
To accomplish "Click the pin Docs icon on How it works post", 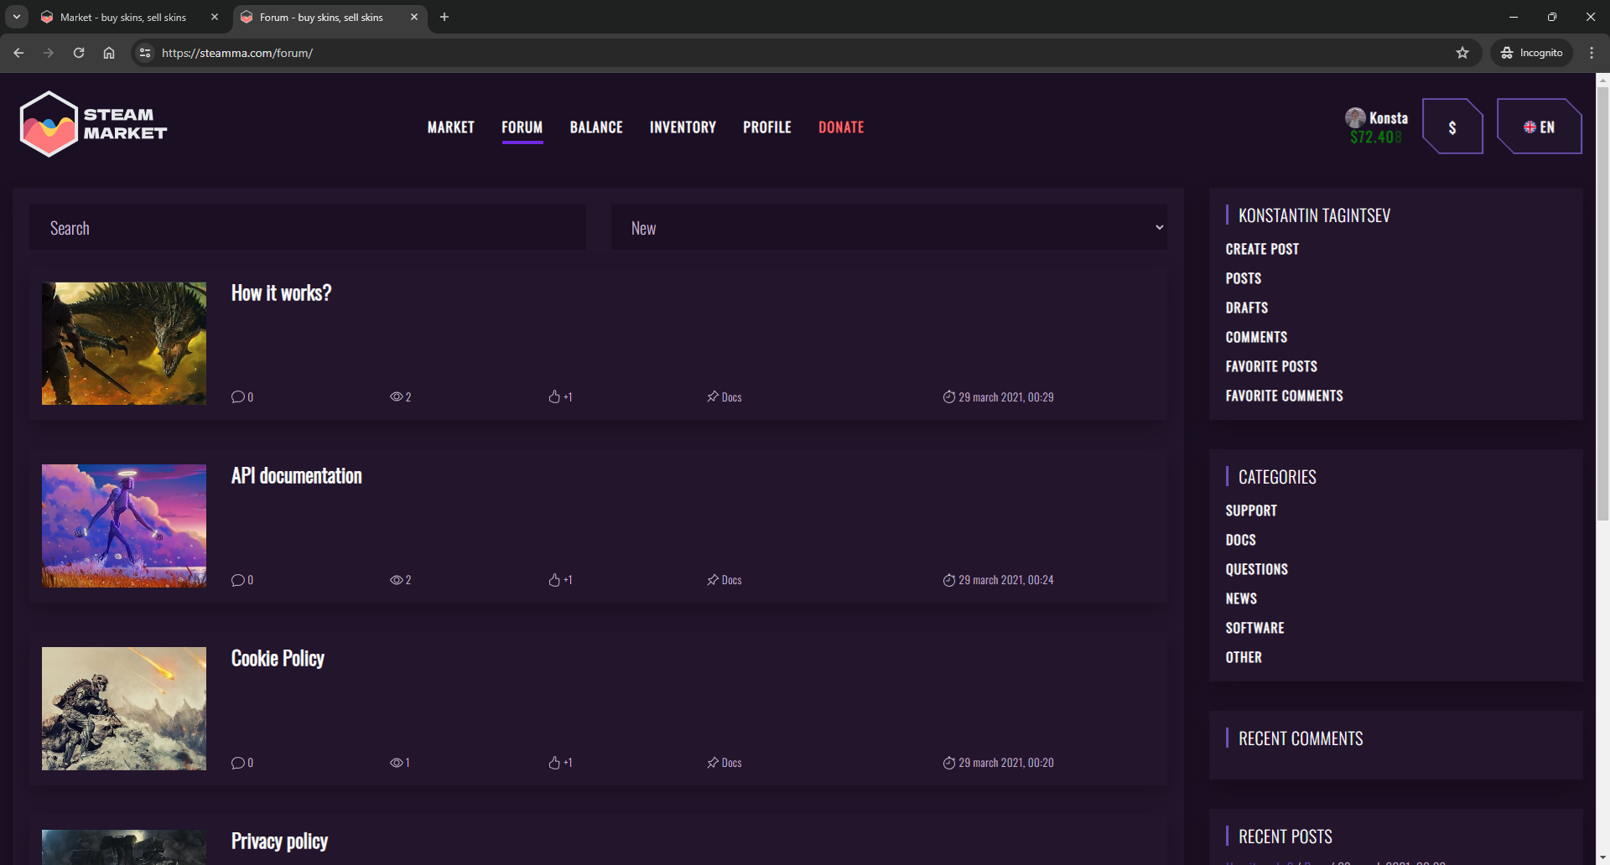I will click(x=713, y=397).
